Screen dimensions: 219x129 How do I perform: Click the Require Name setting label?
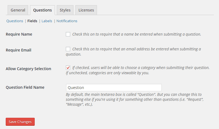(19, 34)
